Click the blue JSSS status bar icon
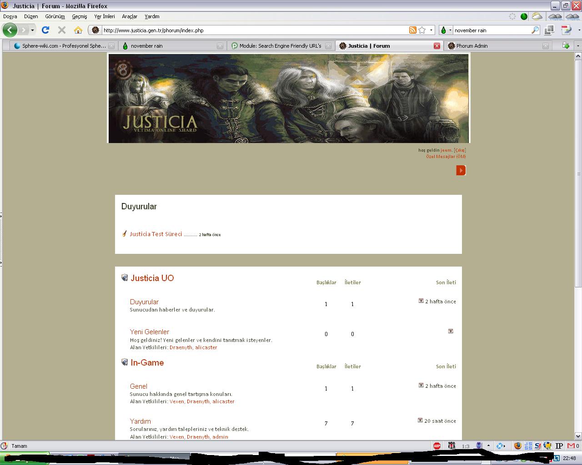 pyautogui.click(x=528, y=446)
